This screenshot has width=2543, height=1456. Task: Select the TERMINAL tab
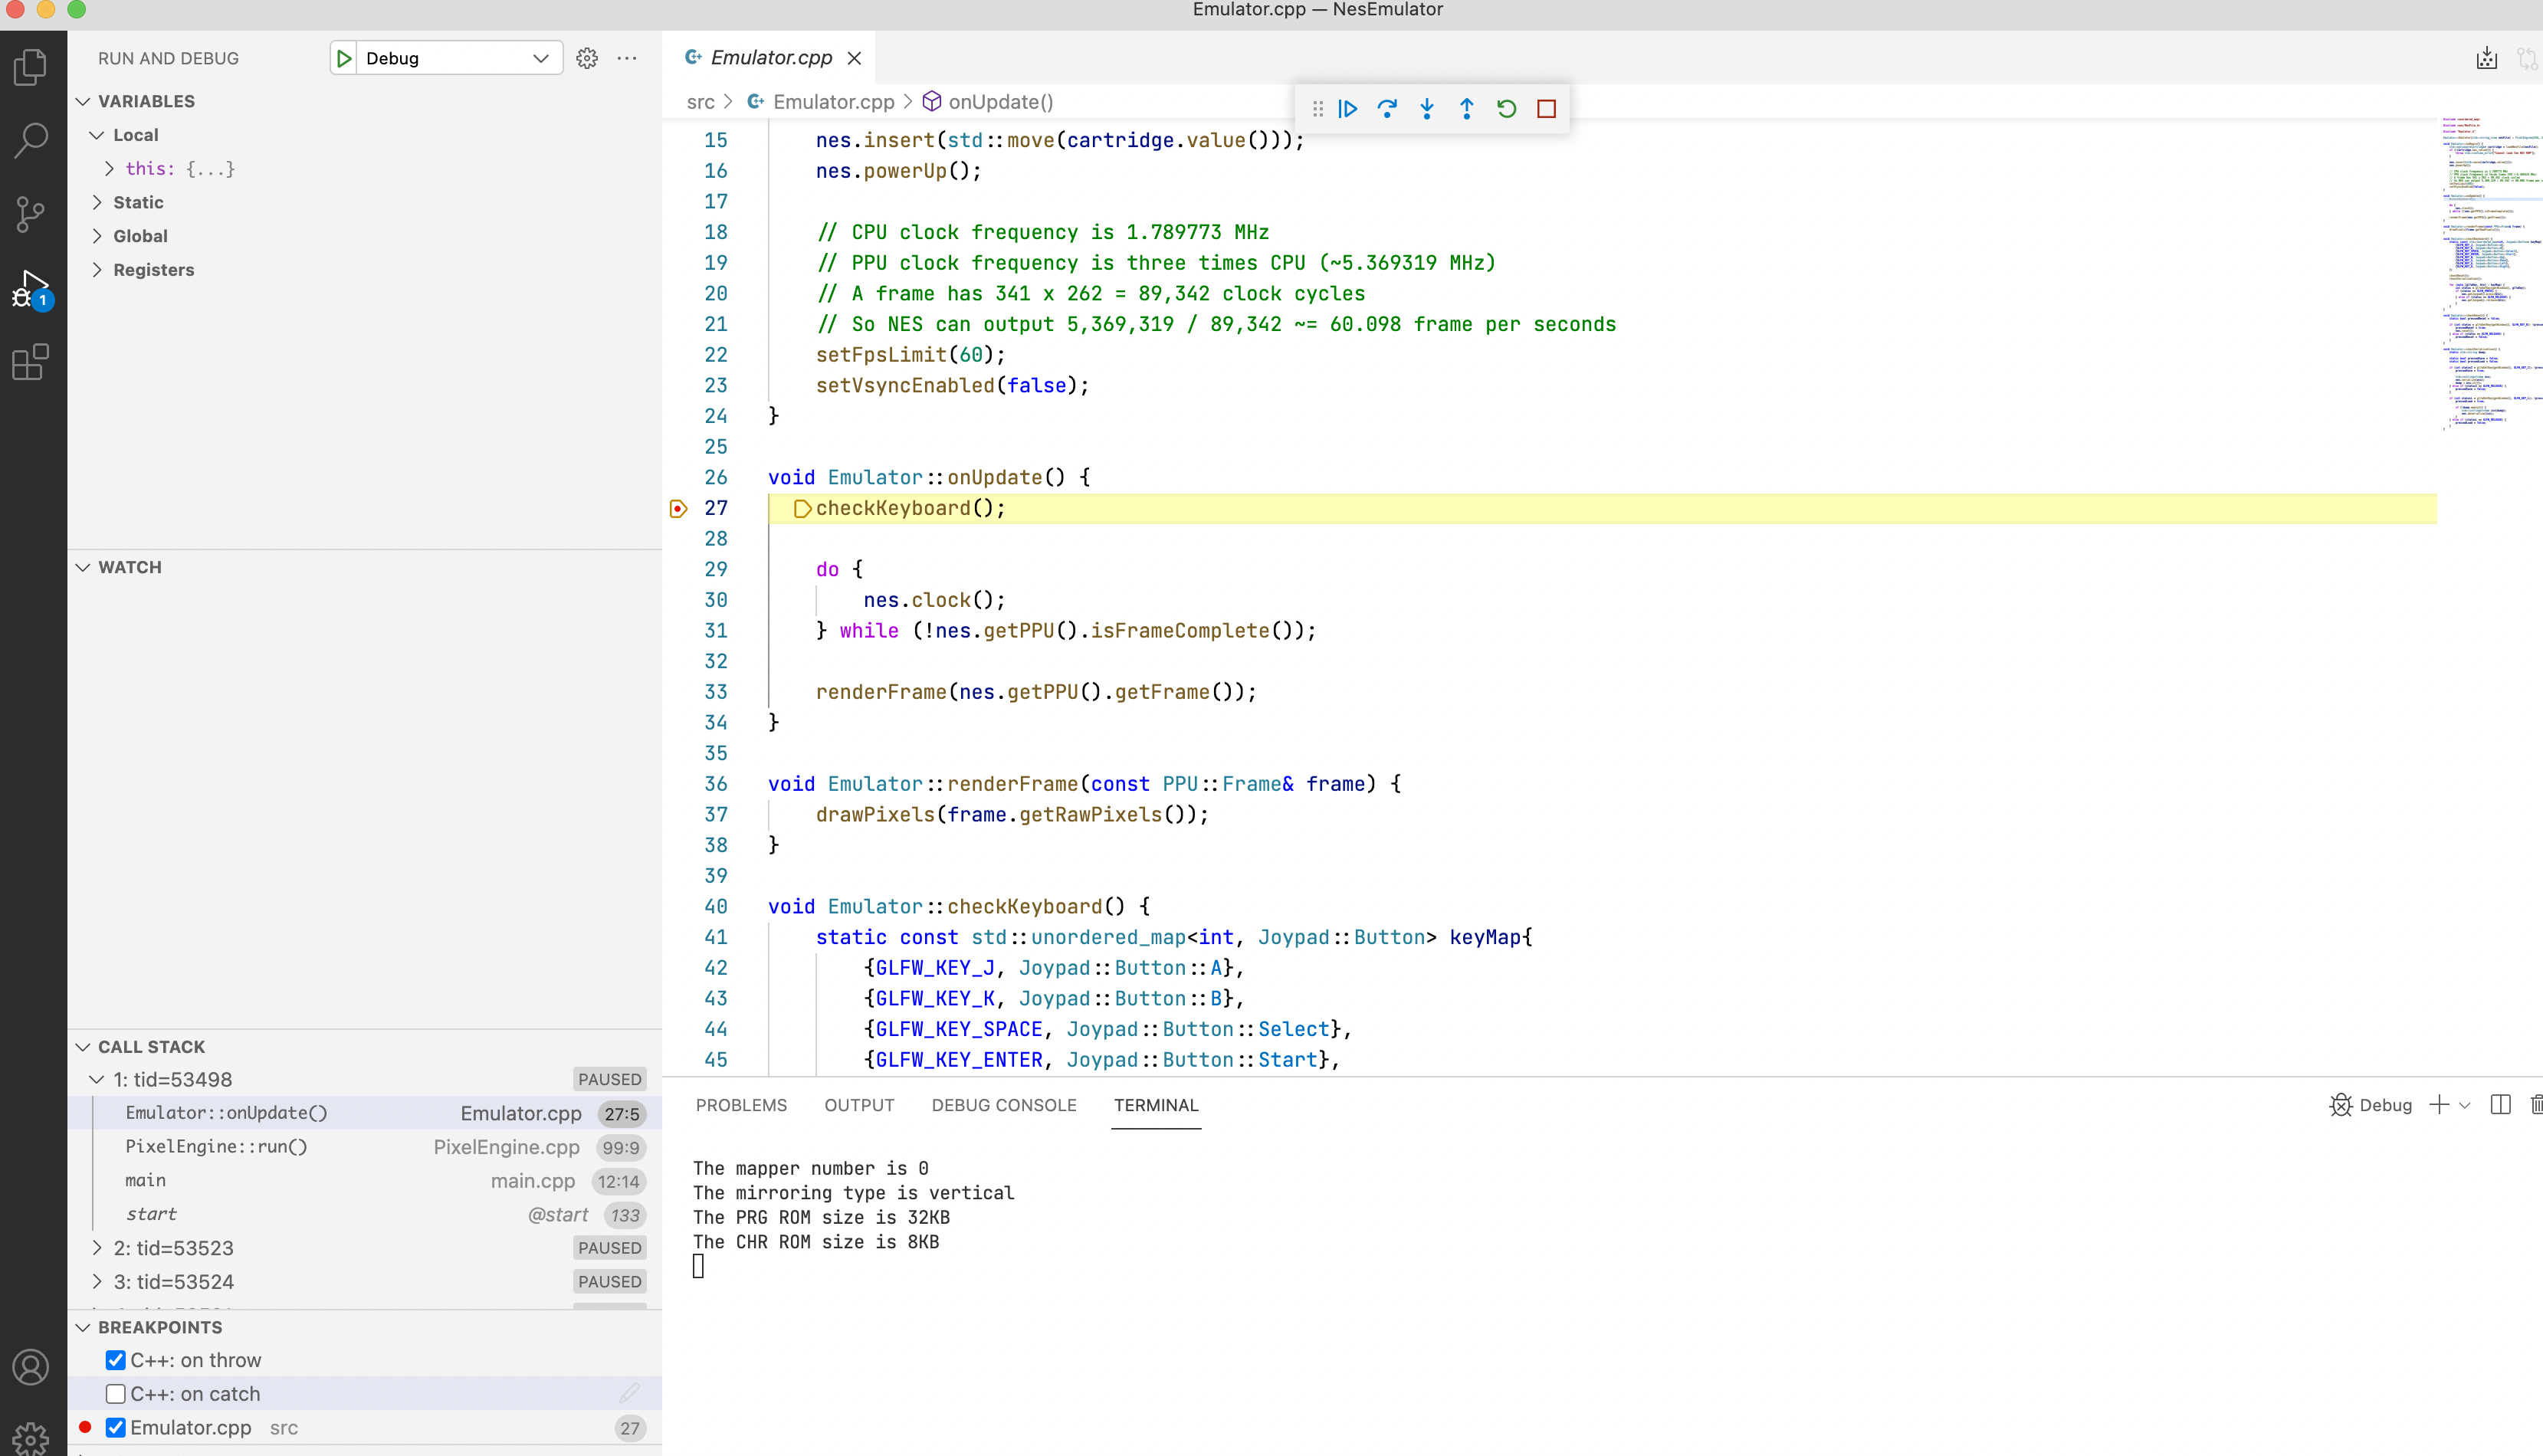1156,1105
